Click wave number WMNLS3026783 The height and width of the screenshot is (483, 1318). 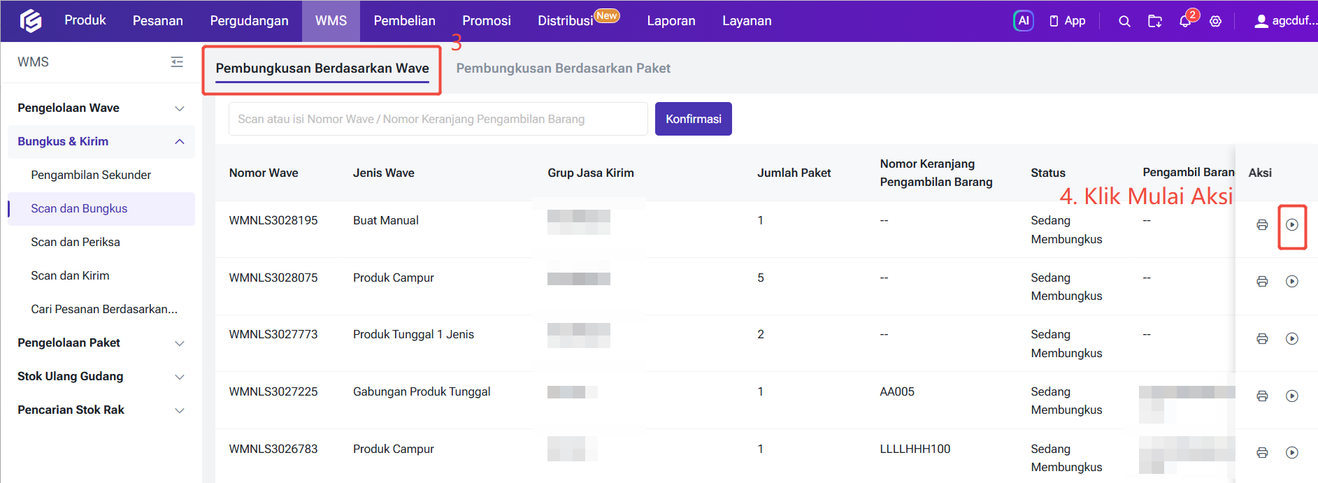(x=273, y=449)
